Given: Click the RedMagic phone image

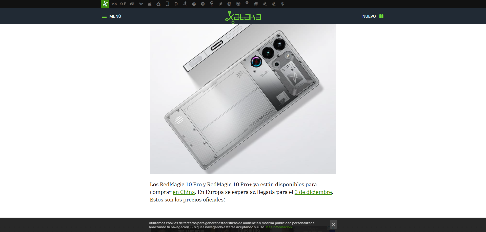Looking at the screenshot, I should click(243, 99).
